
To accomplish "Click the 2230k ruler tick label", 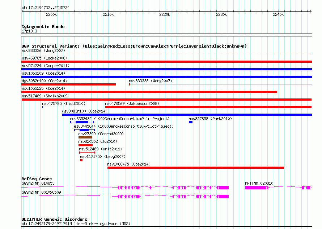I will [221, 14].
